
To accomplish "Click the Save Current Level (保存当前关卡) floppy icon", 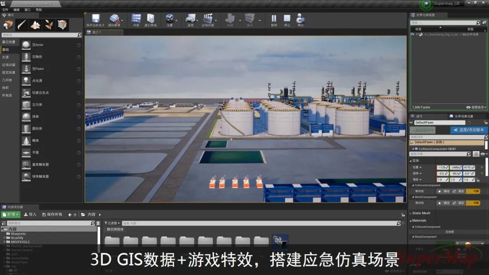I will pos(96,19).
